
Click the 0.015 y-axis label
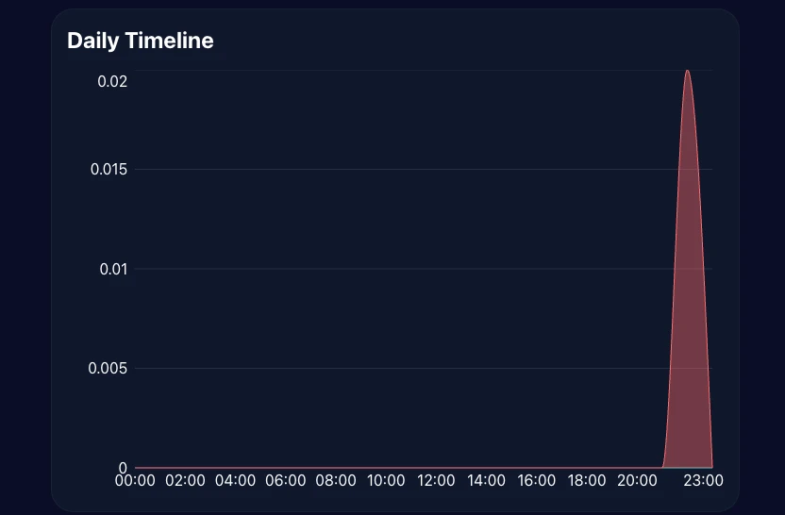[x=108, y=169]
